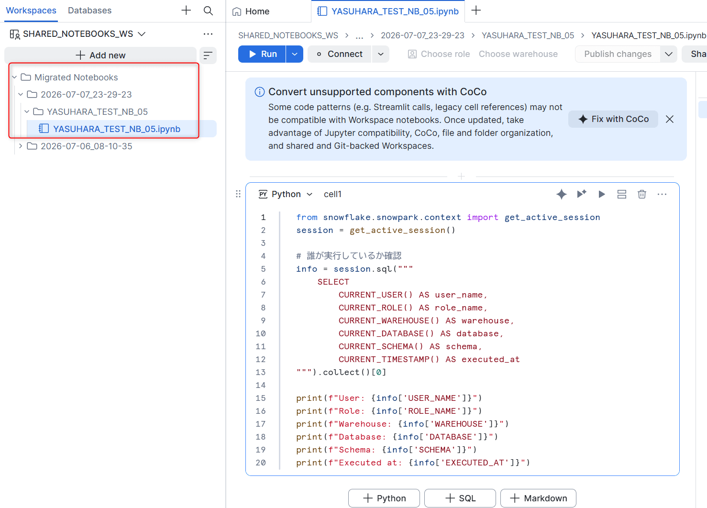Click the Fix with CoCo button
This screenshot has height=508, width=707.
click(x=613, y=119)
